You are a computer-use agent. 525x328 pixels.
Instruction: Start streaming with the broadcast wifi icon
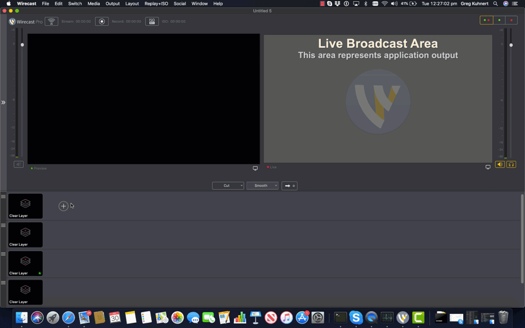[51, 22]
